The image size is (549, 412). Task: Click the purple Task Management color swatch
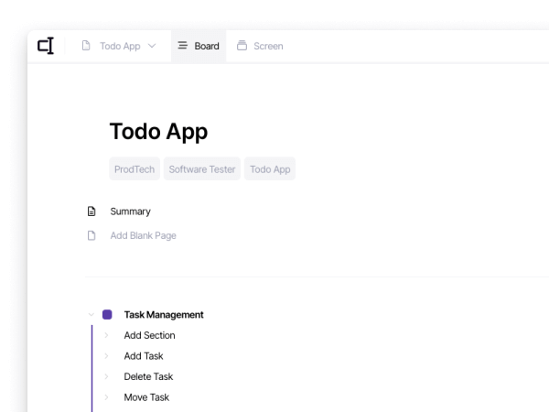(x=107, y=315)
